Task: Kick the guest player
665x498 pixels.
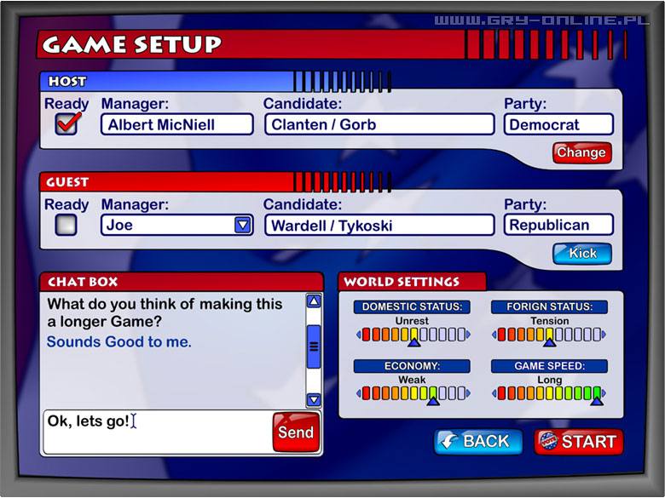Action: (582, 254)
